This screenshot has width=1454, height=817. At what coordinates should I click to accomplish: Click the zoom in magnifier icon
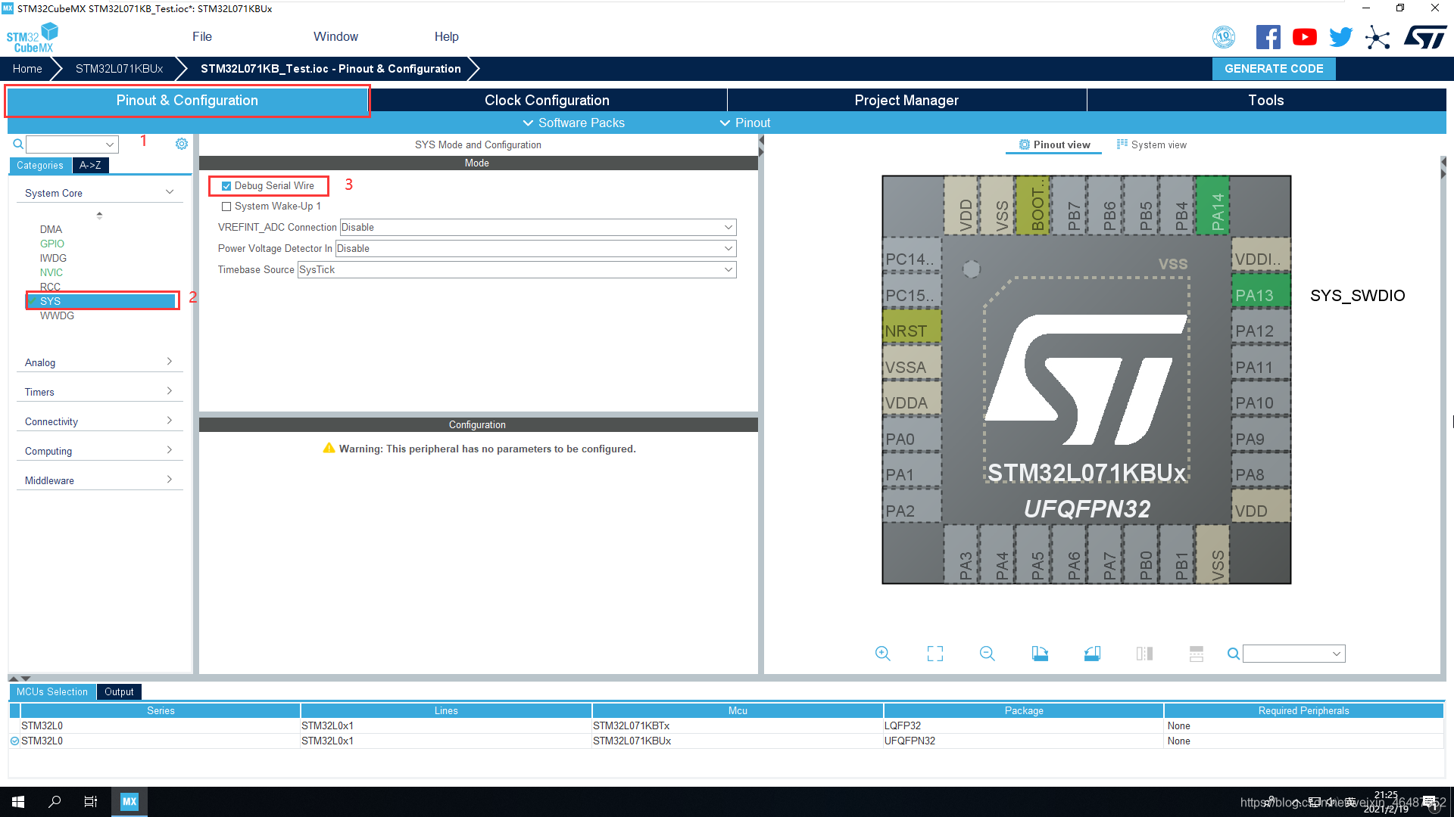tap(882, 654)
